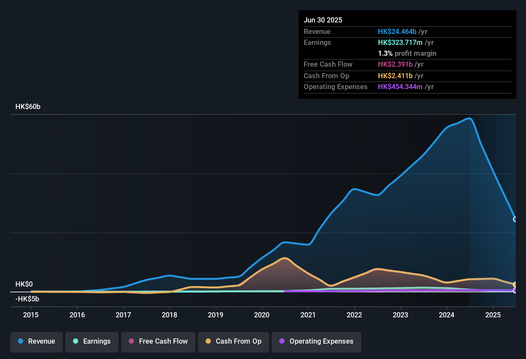Toggle the Revenue series off via legend
This screenshot has width=526, height=359.
coord(36,341)
